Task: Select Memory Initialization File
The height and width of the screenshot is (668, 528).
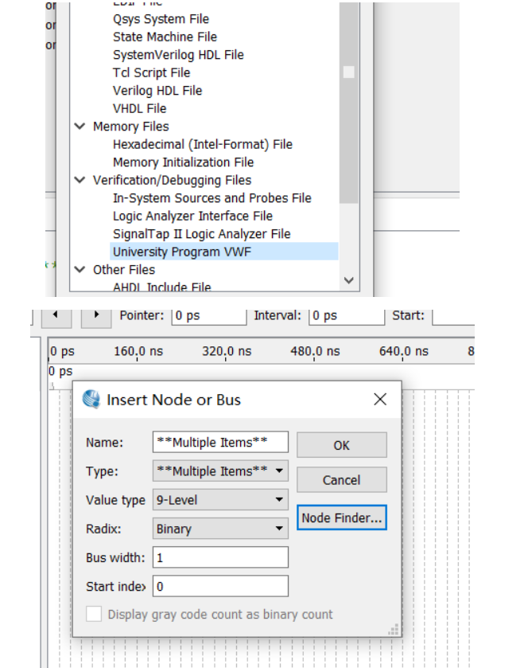Action: [x=184, y=162]
